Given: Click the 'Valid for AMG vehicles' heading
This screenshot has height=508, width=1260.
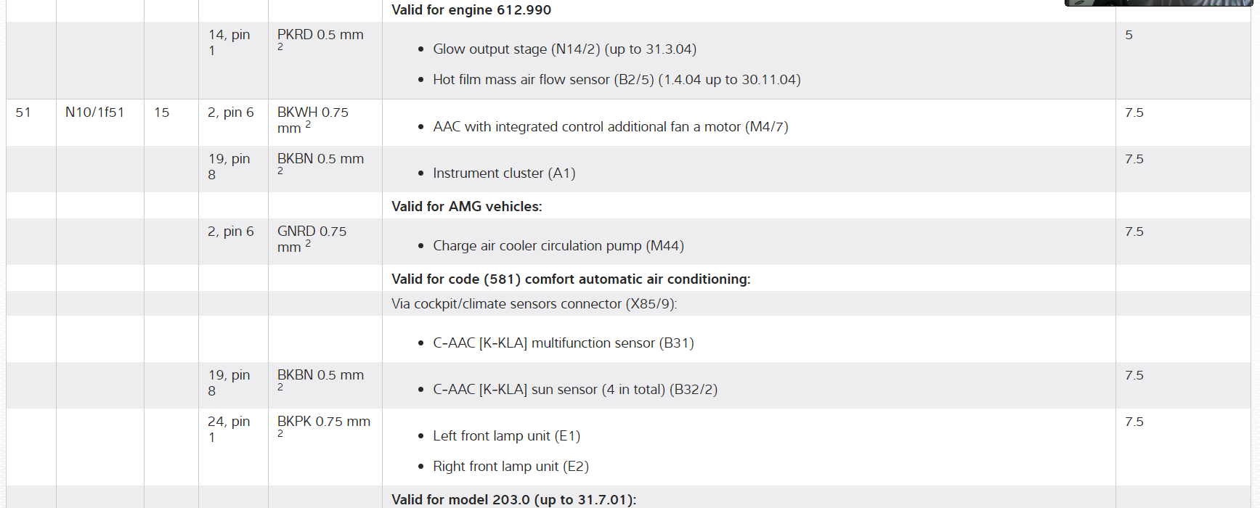Looking at the screenshot, I should point(466,207).
